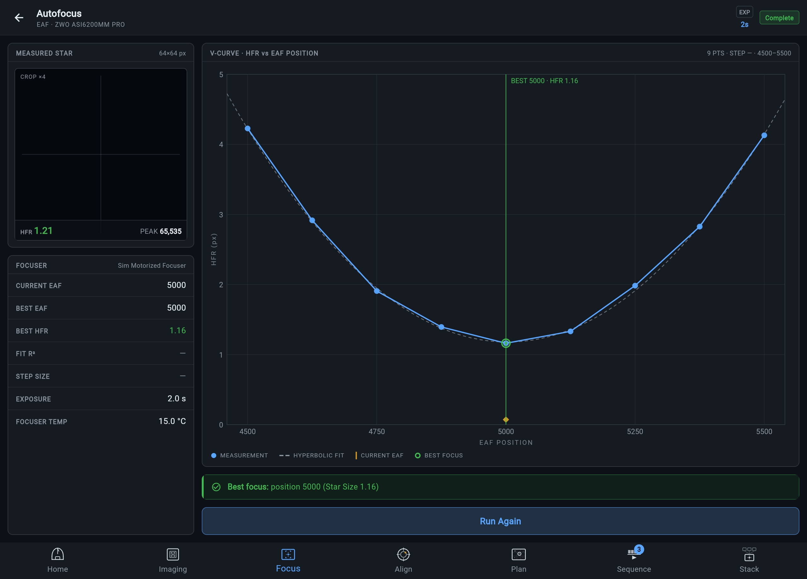Image resolution: width=807 pixels, height=579 pixels.
Task: Click the Stack label in bottom navigation
Action: (749, 569)
